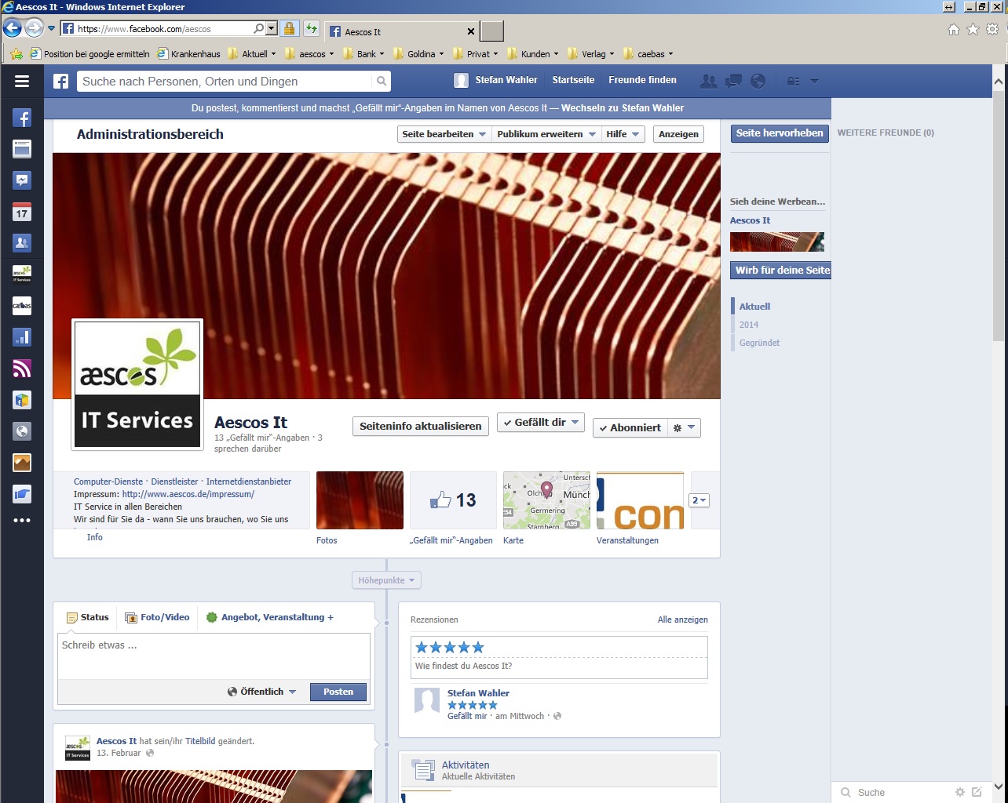This screenshot has width=1008, height=803.
Task: Open browser favorites star icon
Action: point(973,30)
